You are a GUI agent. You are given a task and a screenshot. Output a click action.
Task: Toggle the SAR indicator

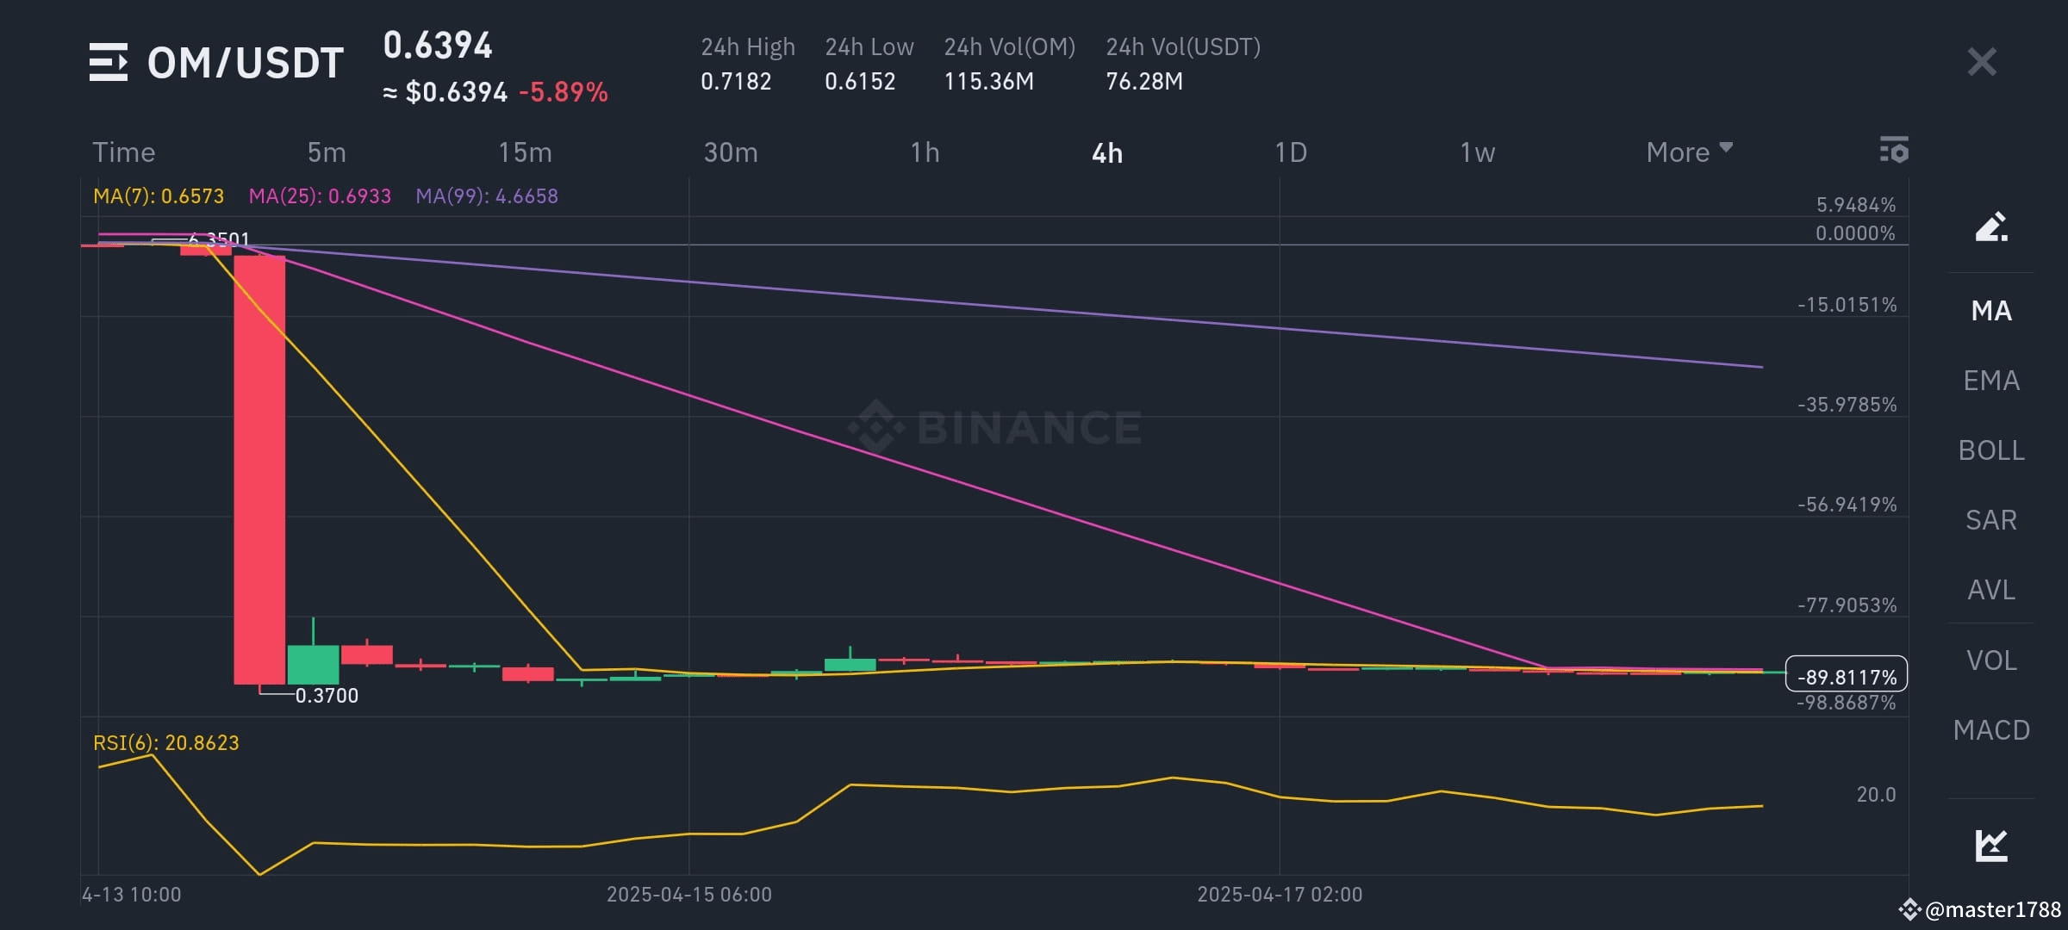point(1991,520)
